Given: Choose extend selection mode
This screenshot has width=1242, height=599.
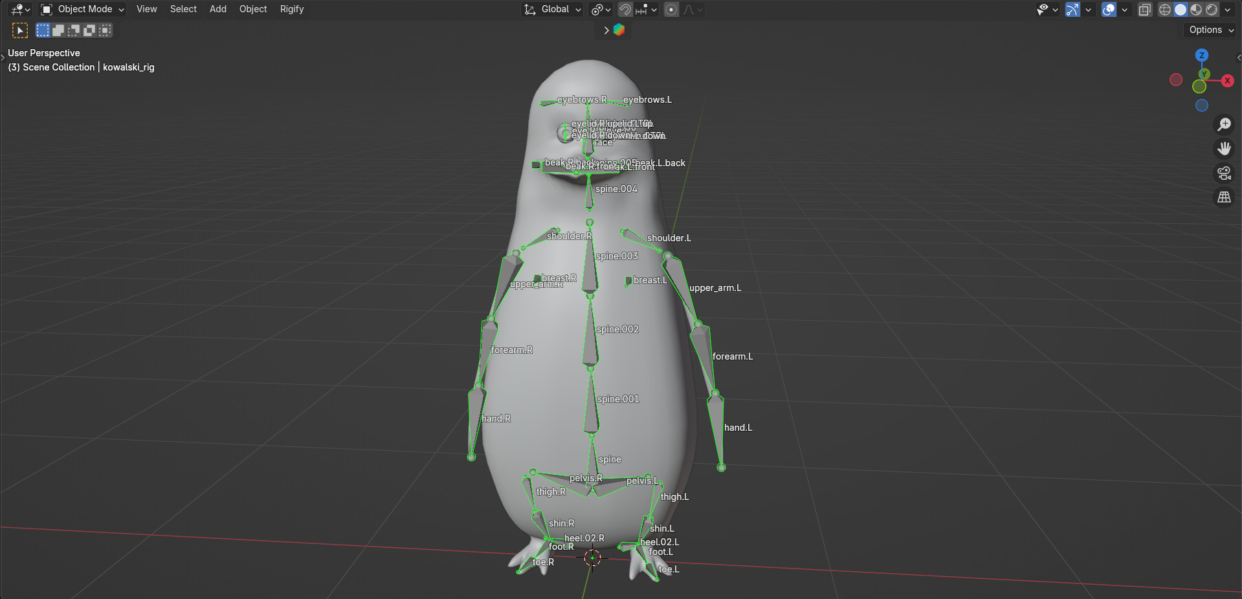Looking at the screenshot, I should coord(58,30).
